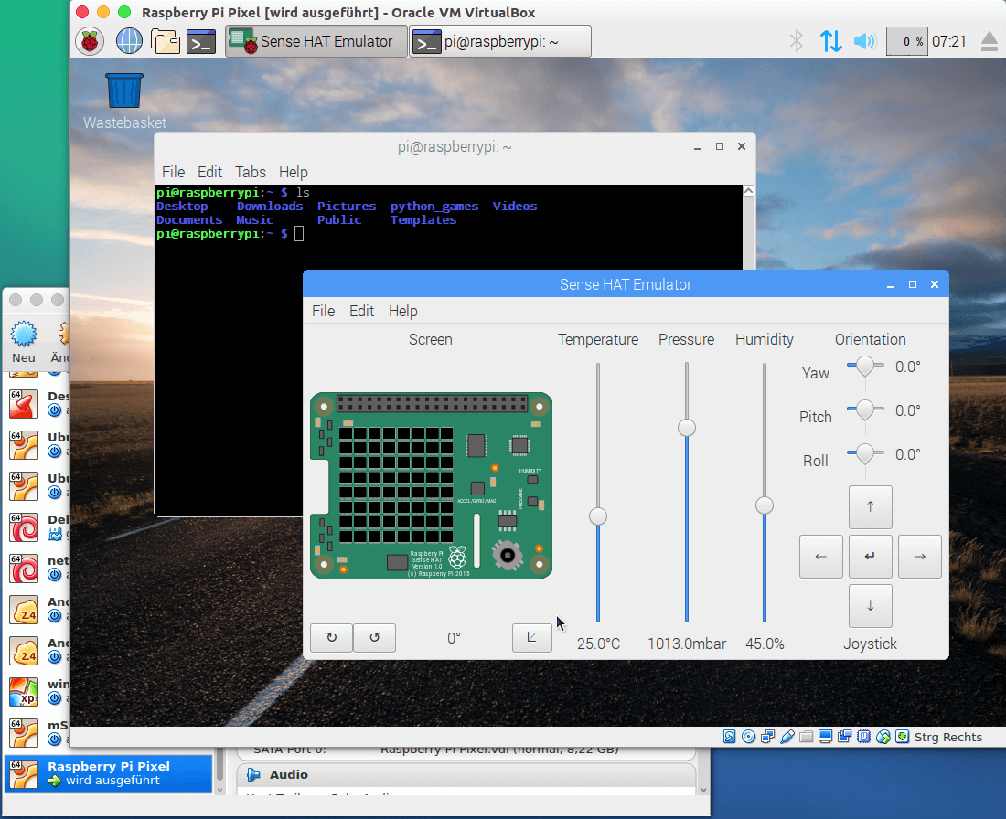The image size is (1006, 819).
Task: Click the keyboard capture green arrow icon
Action: pos(902,737)
